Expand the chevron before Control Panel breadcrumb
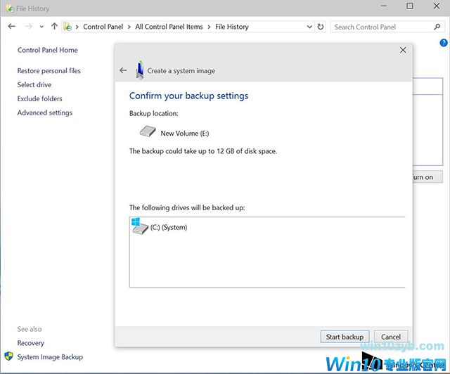This screenshot has height=374, width=450. [77, 27]
